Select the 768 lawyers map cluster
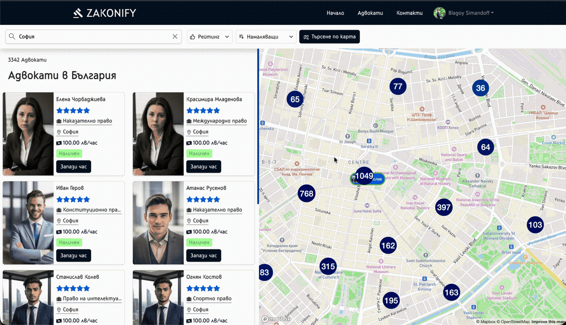 click(306, 193)
